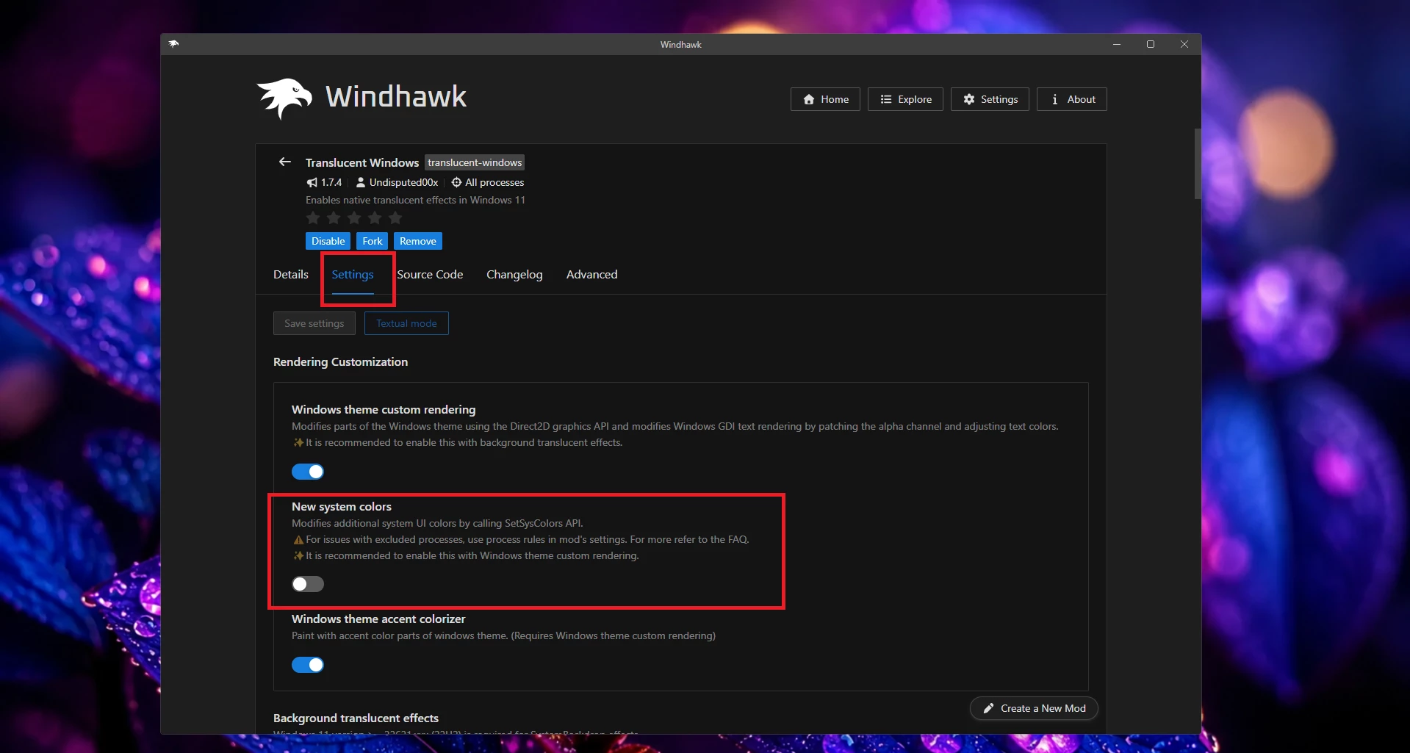Click the Rendering Customization heading

[x=340, y=361]
